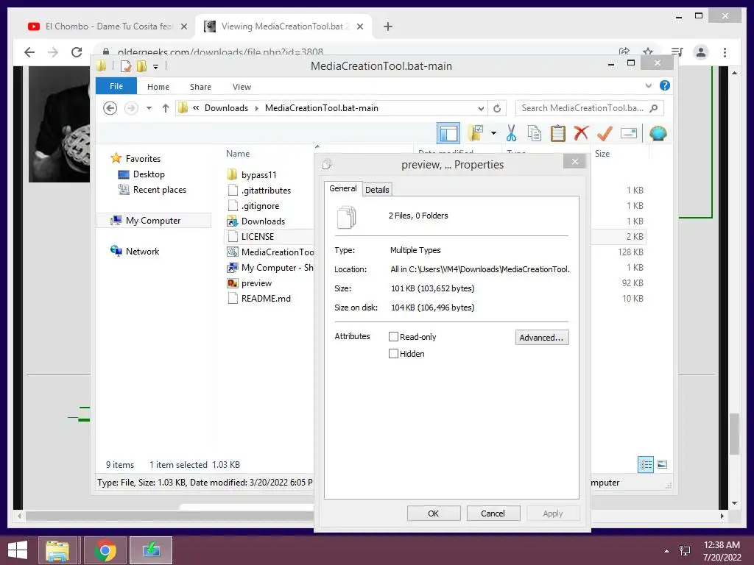Select the .gitignore file

click(260, 206)
